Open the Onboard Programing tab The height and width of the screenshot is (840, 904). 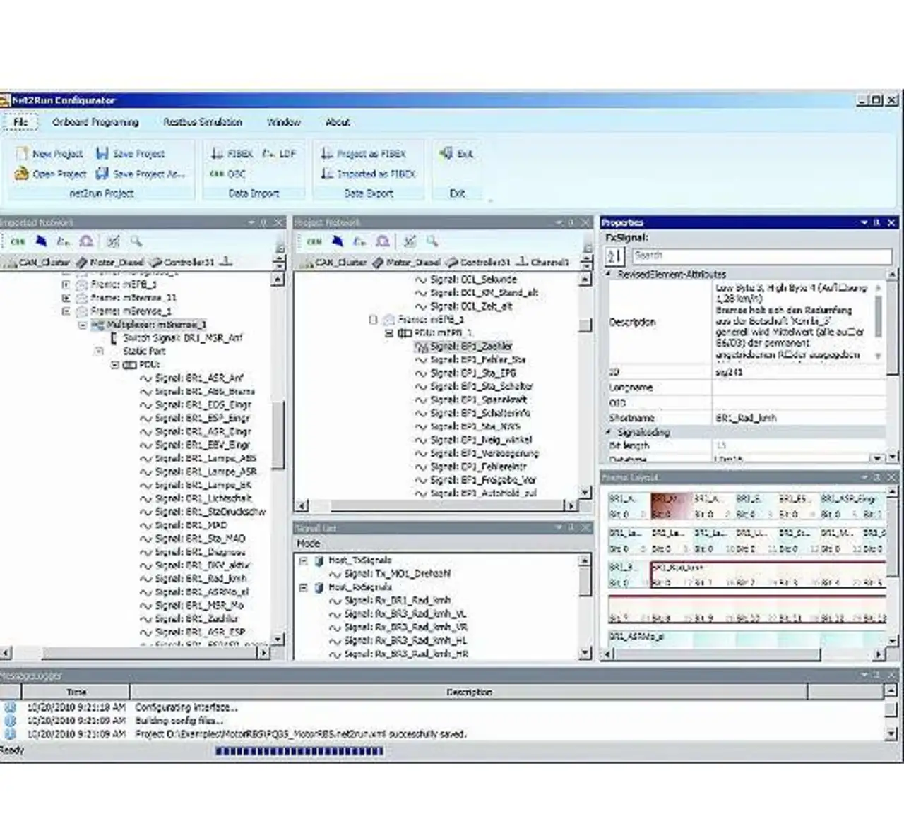[x=95, y=122]
